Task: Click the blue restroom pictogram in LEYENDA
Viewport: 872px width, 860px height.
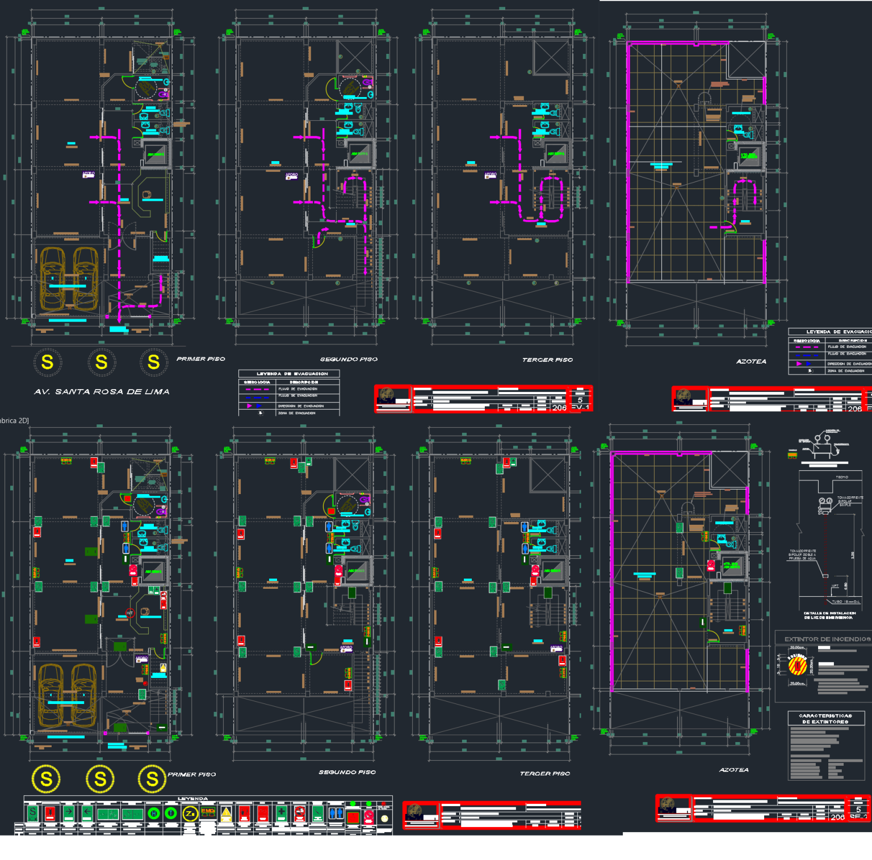Action: [x=336, y=812]
